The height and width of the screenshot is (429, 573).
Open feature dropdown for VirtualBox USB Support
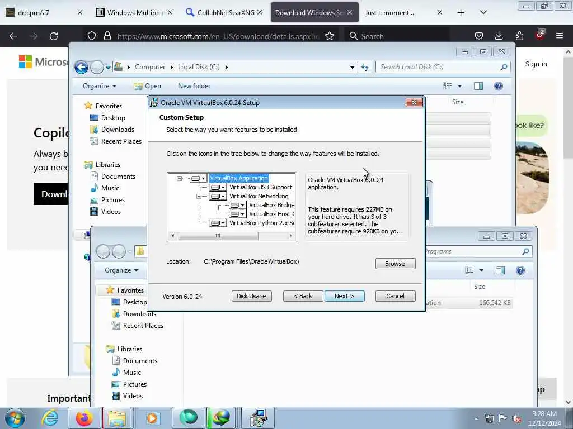[x=218, y=187]
